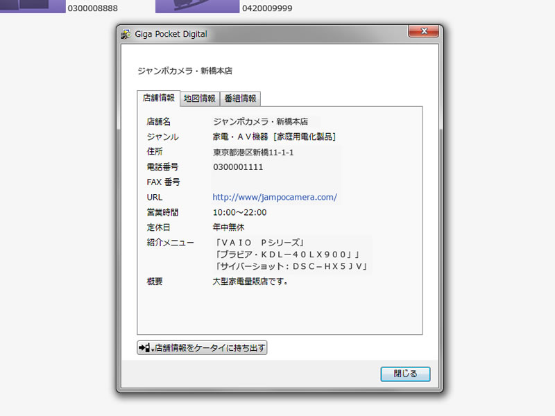
Task: Click the business hours 10:00〜22:00
Action: pos(239,212)
